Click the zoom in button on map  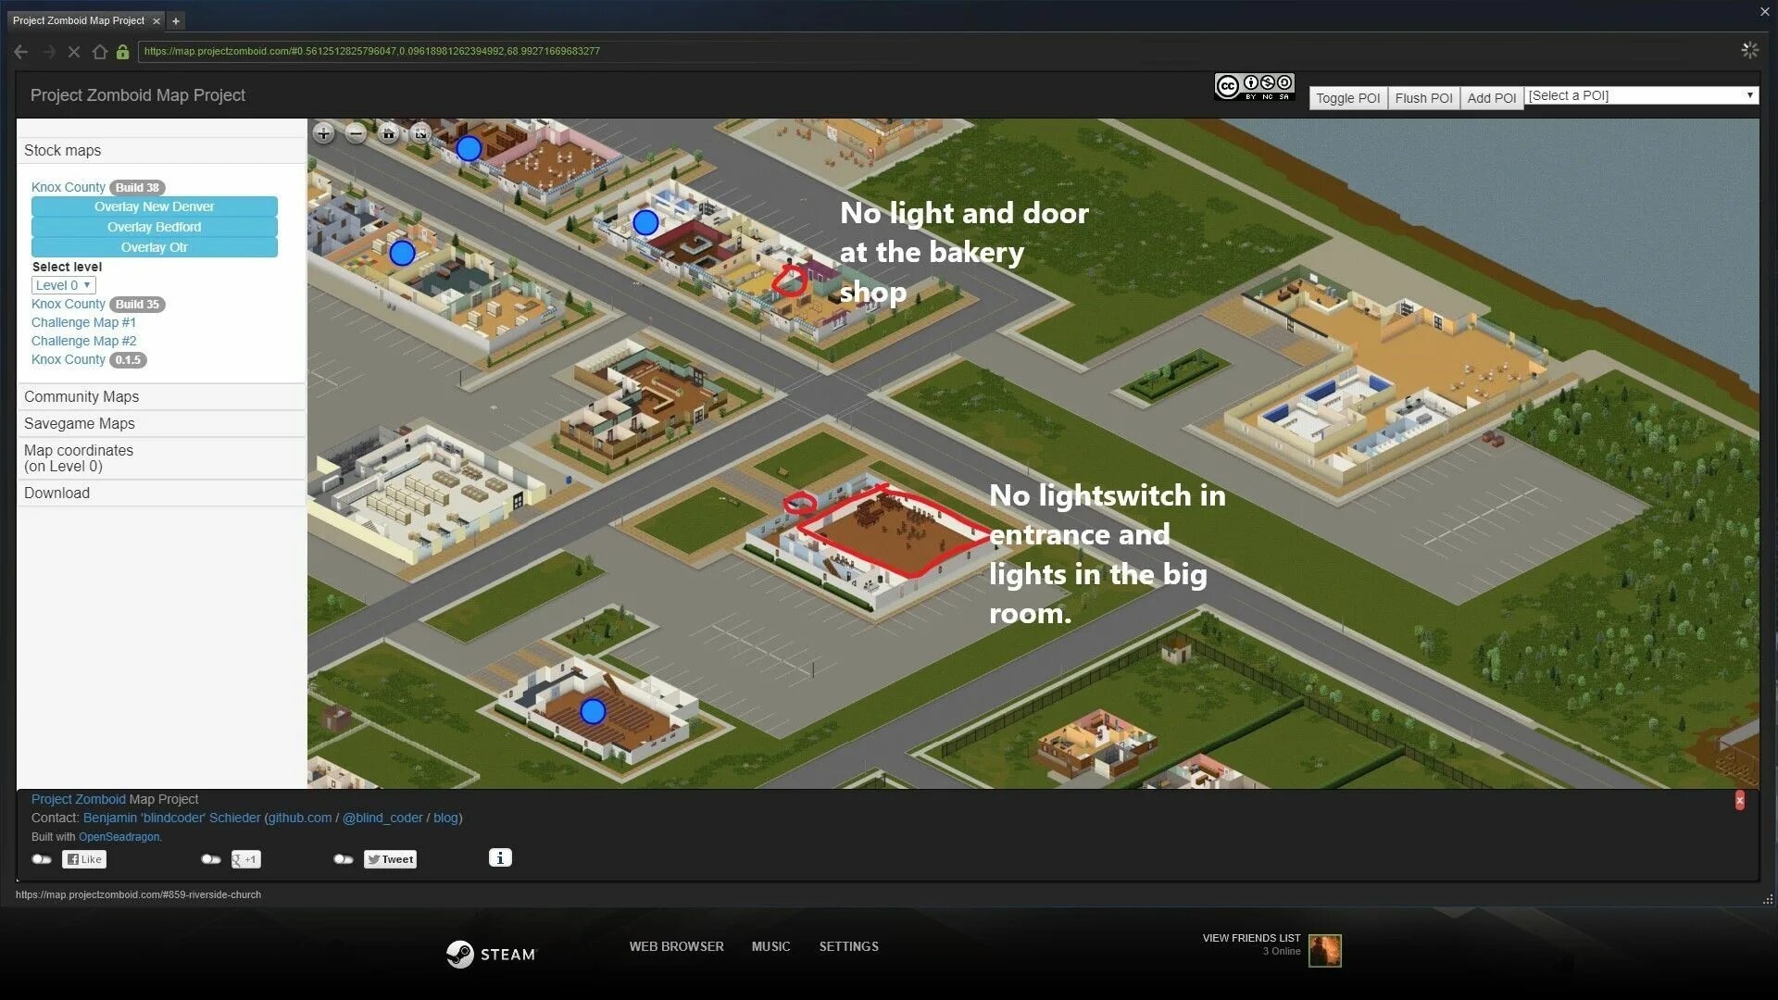click(326, 133)
